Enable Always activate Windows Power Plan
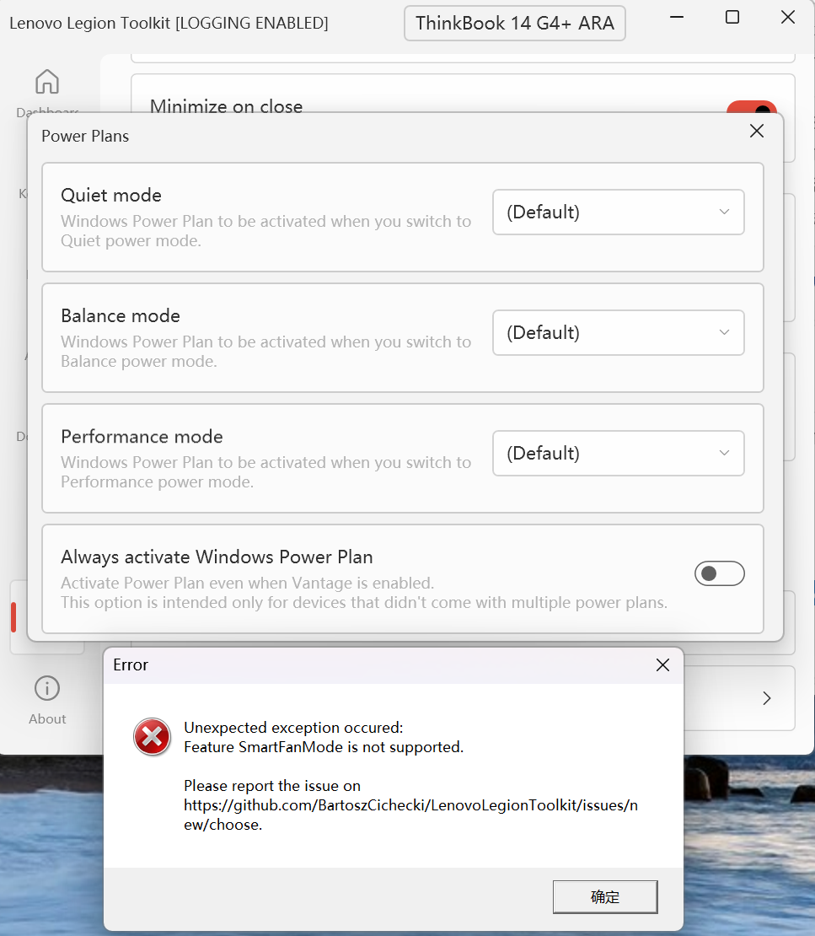 pyautogui.click(x=720, y=573)
